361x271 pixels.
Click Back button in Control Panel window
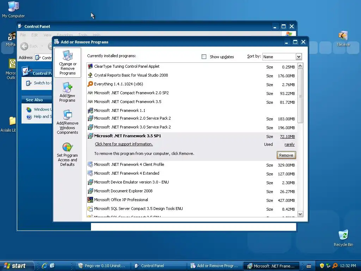point(29,46)
